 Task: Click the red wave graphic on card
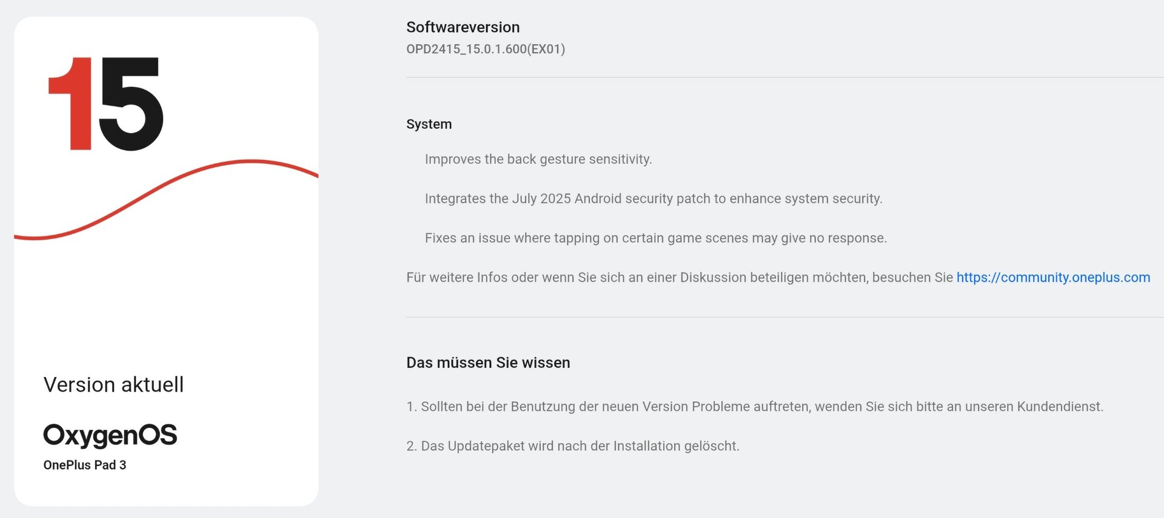166,200
